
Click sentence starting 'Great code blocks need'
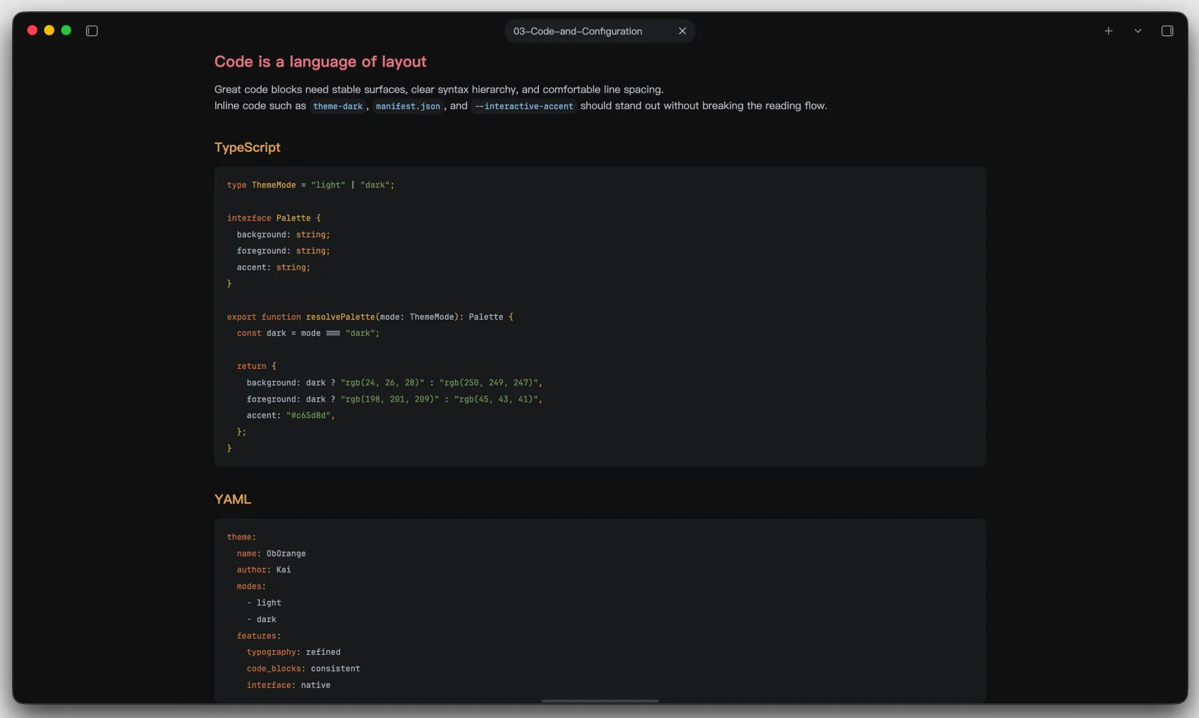(x=438, y=89)
